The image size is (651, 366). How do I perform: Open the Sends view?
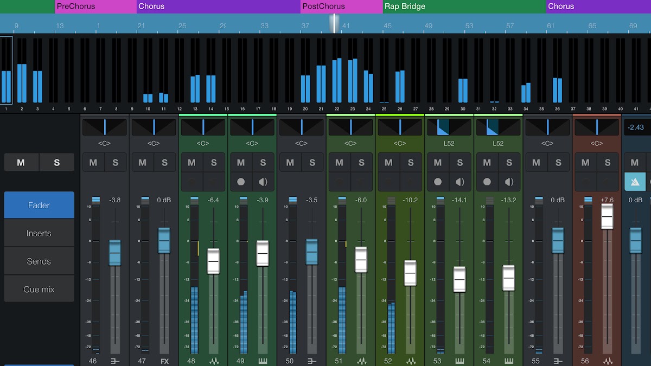click(39, 261)
